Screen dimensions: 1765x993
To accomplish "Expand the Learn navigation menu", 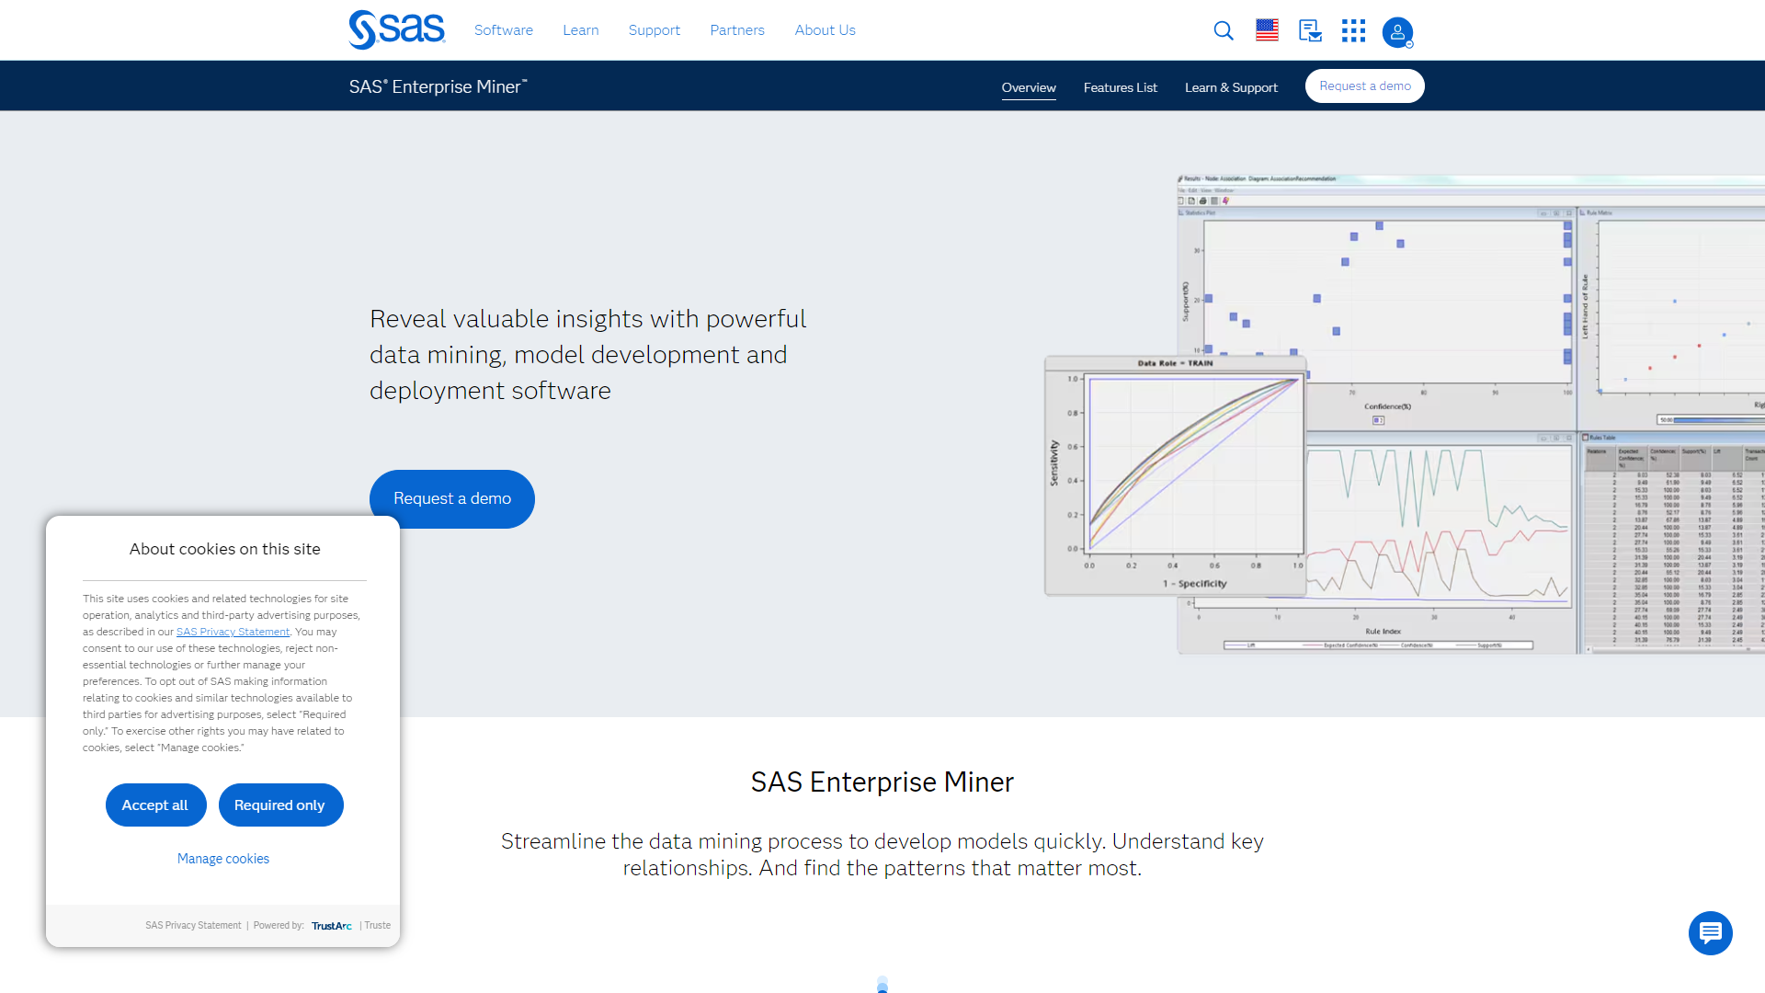I will click(x=580, y=29).
